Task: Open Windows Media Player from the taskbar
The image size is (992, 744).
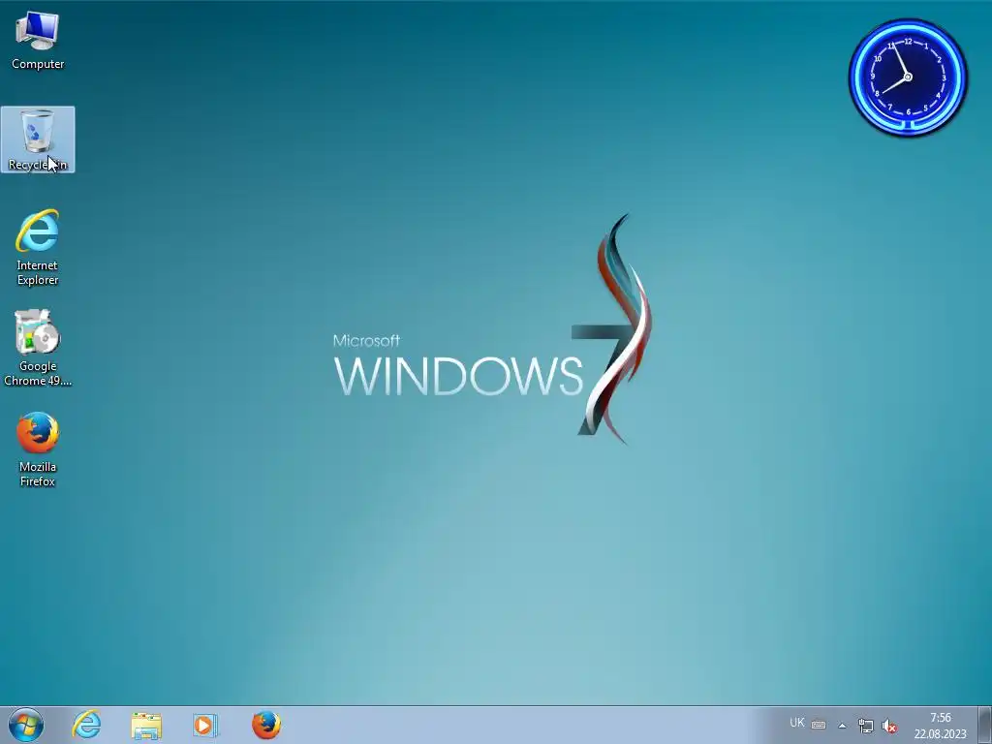Action: click(x=205, y=725)
